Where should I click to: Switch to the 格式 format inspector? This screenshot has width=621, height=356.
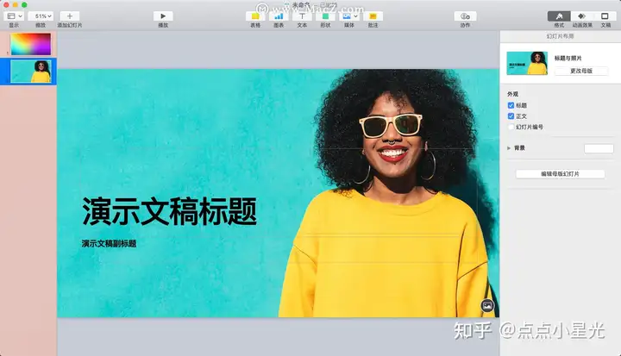(559, 16)
